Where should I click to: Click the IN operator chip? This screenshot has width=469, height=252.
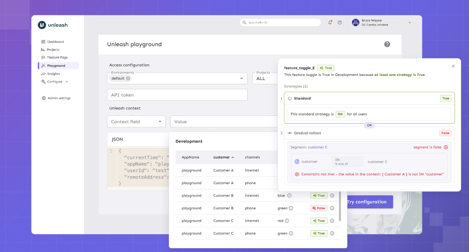coord(348,162)
